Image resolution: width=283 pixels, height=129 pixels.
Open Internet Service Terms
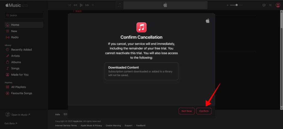[66, 126]
